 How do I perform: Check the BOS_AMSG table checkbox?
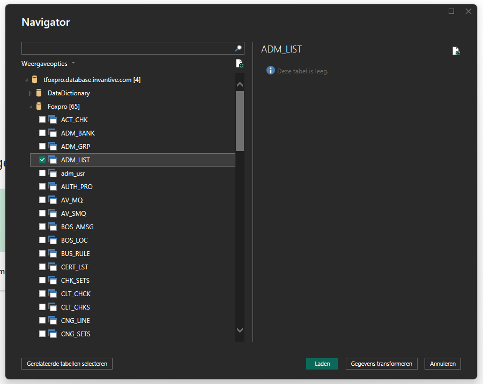click(42, 227)
